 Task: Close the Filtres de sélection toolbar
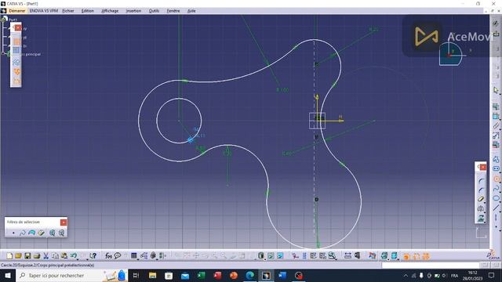point(64,222)
